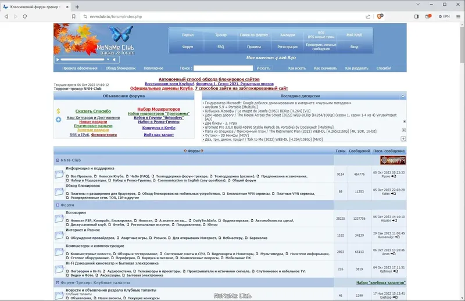Open the Brave Shields lion icon

point(380,16)
